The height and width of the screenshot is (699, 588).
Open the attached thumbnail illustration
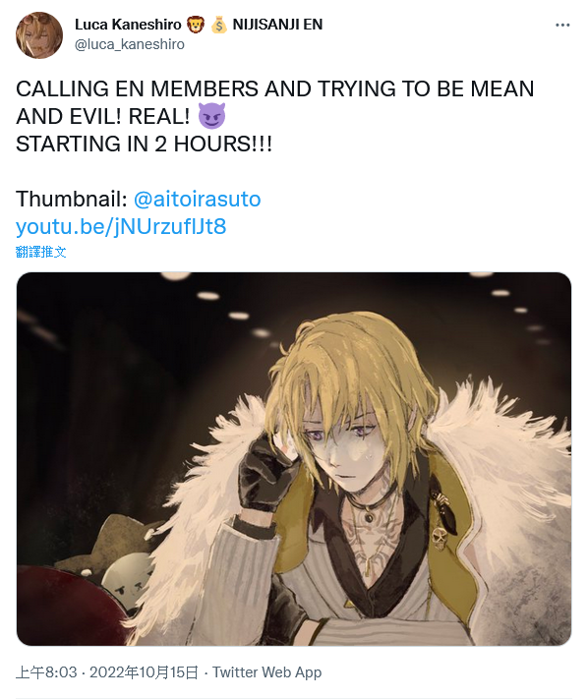tap(294, 459)
